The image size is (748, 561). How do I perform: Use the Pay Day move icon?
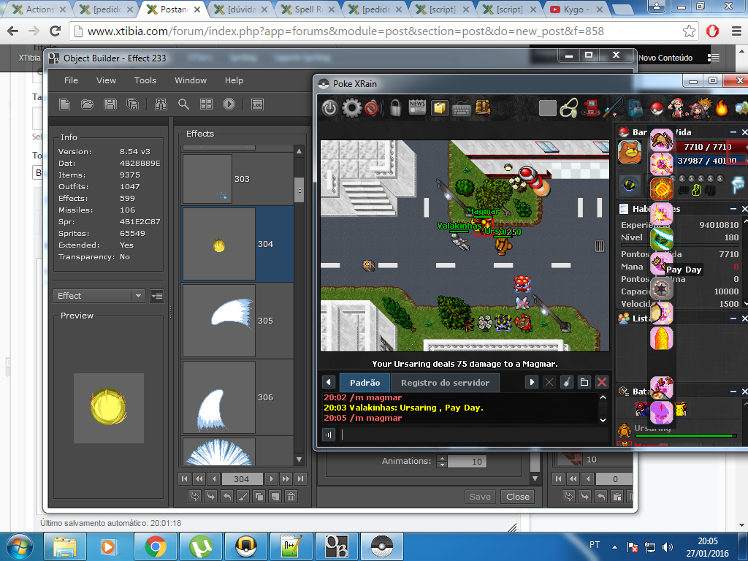pos(662,264)
